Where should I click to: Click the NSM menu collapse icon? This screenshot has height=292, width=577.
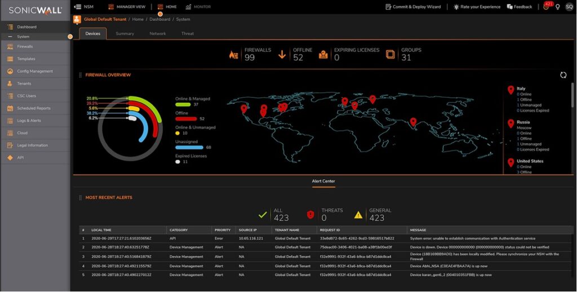77,7
